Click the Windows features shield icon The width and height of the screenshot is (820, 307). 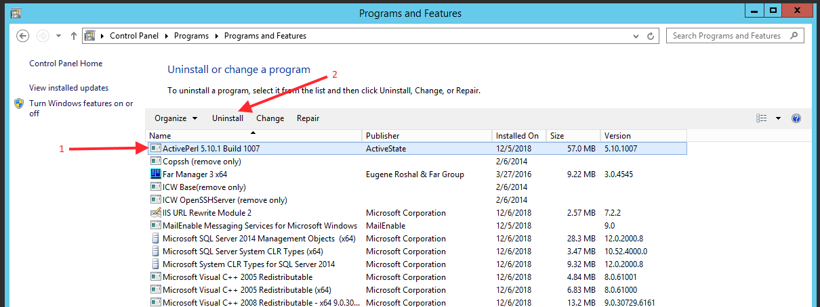[19, 104]
